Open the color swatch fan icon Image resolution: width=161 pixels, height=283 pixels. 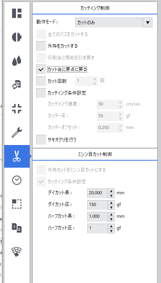[x=17, y=252]
